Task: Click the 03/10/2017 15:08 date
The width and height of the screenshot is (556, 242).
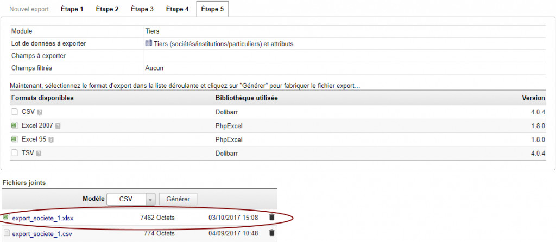Action: 233,218
